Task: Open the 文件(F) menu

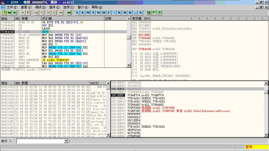Action: click(x=12, y=7)
